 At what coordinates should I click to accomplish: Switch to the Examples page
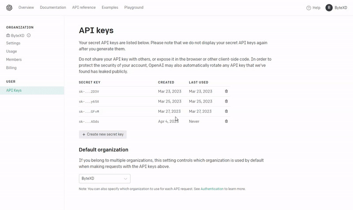pos(110,7)
